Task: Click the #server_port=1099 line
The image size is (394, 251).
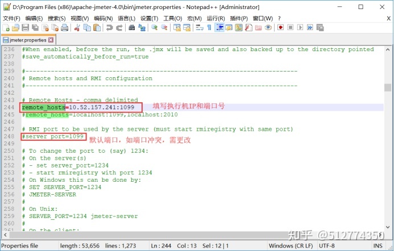Action: 53,136
